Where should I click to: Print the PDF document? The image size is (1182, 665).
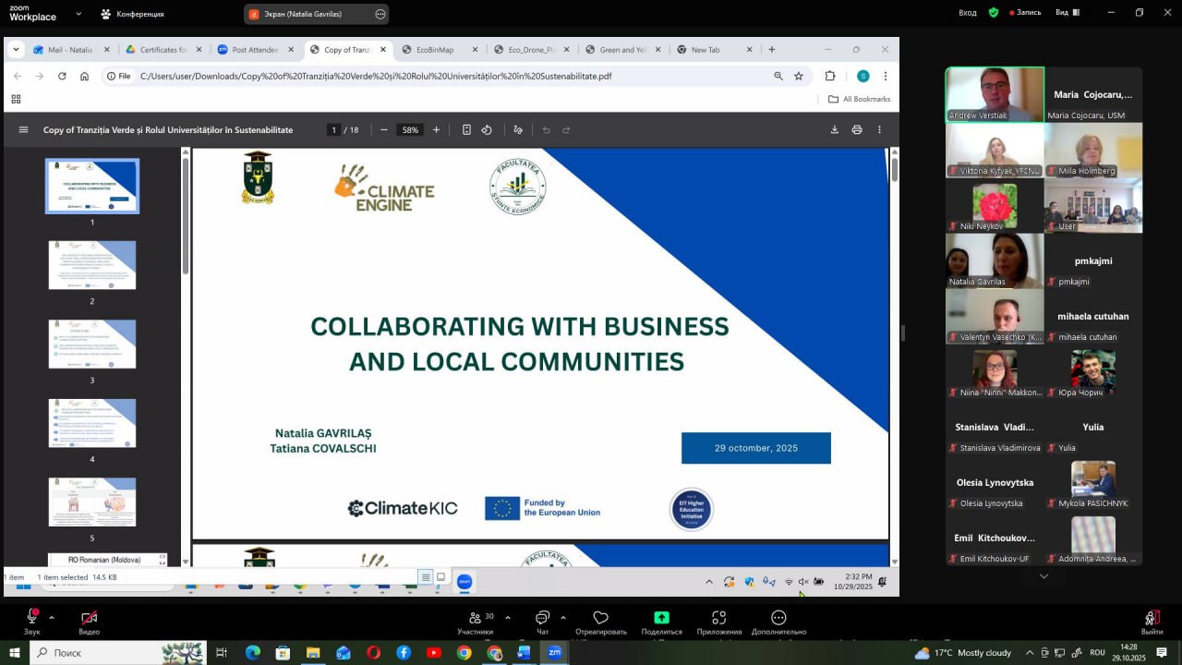pyautogui.click(x=857, y=130)
